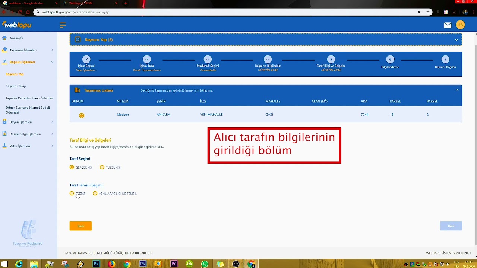
Task: Click the YENIMAHALLE district cell
Action: pyautogui.click(x=211, y=115)
